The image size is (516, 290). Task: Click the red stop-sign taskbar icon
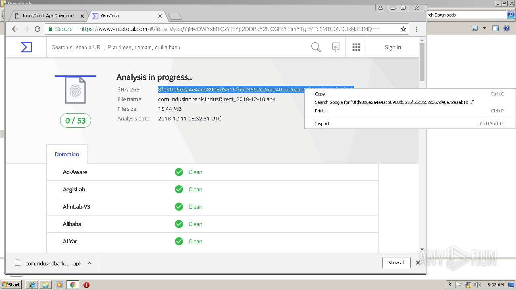tap(86, 285)
